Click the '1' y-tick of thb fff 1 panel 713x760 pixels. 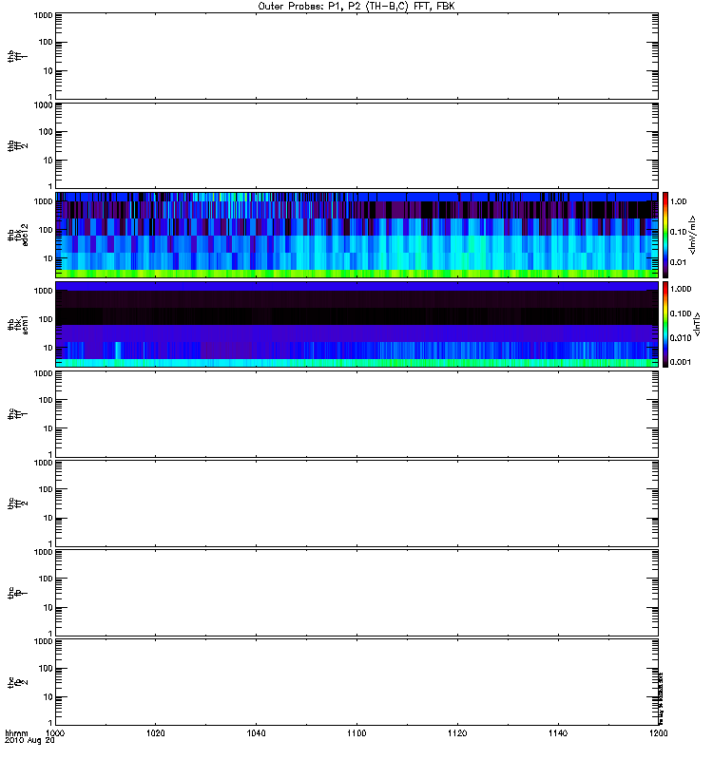[x=50, y=97]
